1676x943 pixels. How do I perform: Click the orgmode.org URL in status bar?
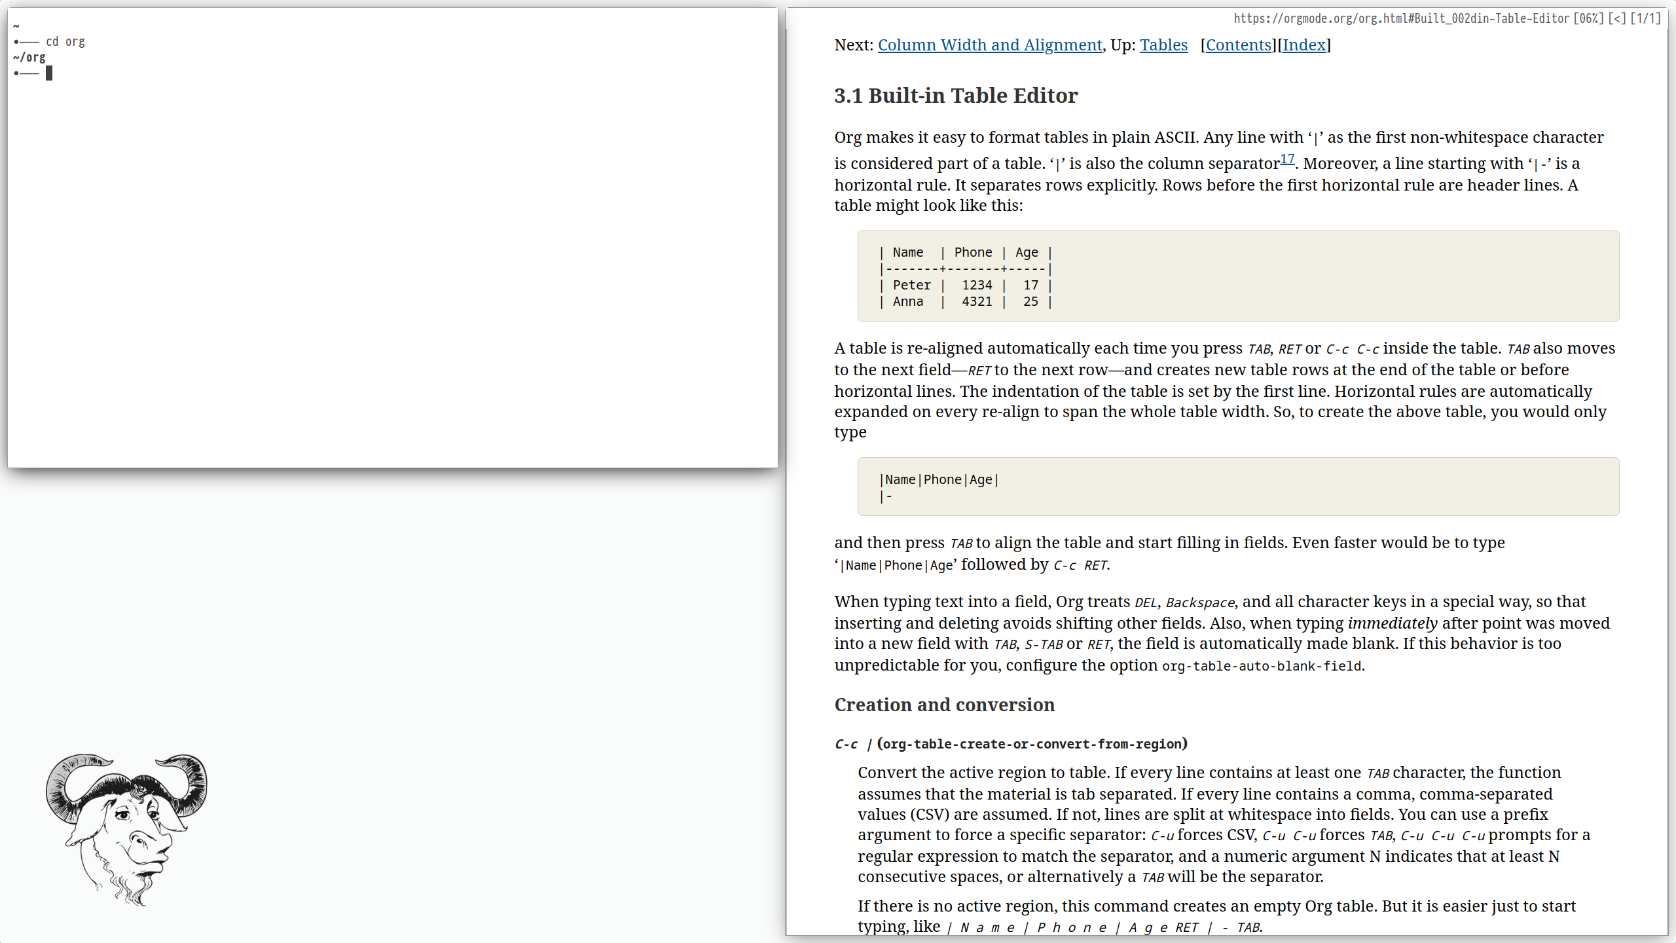(x=1401, y=18)
